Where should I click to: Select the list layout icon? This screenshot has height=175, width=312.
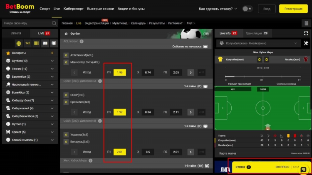click(37, 43)
